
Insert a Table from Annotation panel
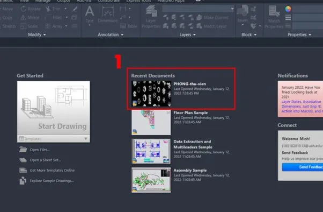tap(129, 26)
